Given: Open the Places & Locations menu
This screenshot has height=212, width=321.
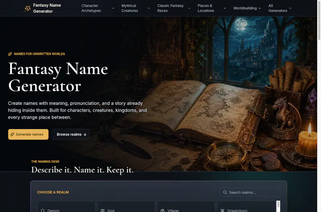Looking at the screenshot, I should [x=212, y=8].
